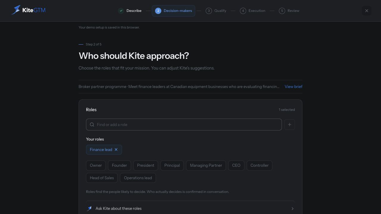Add the CEO role chip
Image resolution: width=381 pixels, height=214 pixels.
point(236,166)
